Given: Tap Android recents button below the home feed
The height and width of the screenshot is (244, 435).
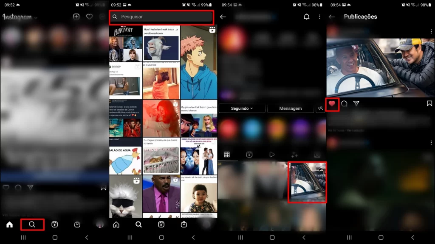Looking at the screenshot, I should pyautogui.click(x=23, y=237).
